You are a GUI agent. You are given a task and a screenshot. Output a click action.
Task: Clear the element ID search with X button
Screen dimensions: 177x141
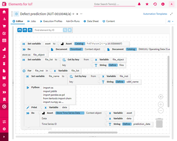[70, 30]
